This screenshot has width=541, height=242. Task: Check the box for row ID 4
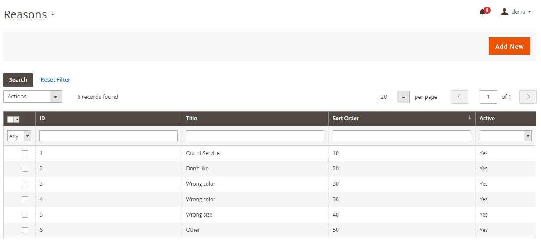[x=25, y=199]
